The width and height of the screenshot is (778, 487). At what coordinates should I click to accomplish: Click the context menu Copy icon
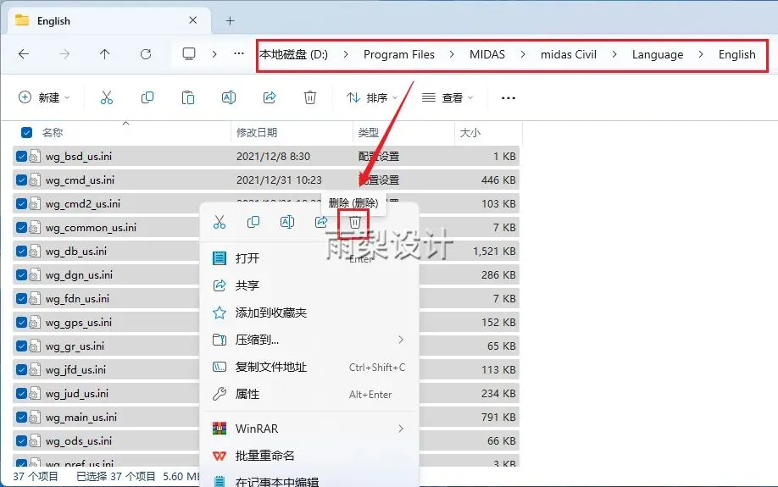pyautogui.click(x=253, y=222)
